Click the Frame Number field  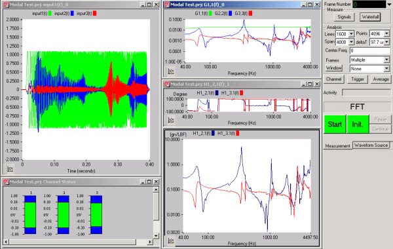[x=369, y=5]
